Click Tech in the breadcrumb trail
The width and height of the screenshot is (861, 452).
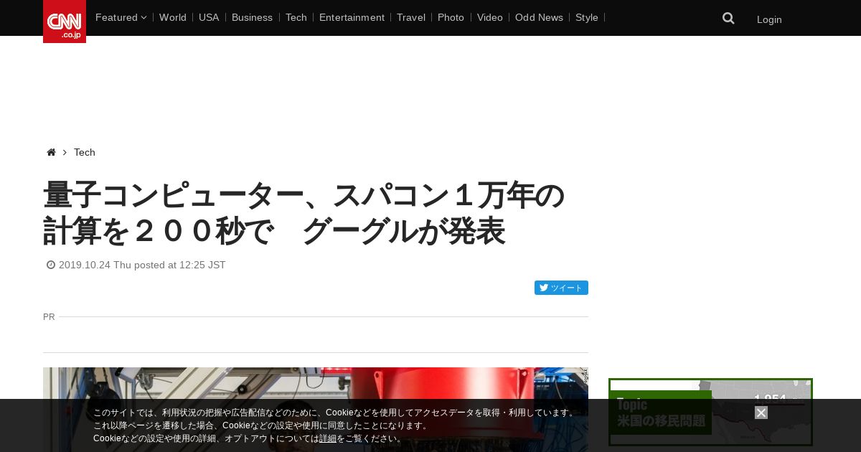[85, 152]
